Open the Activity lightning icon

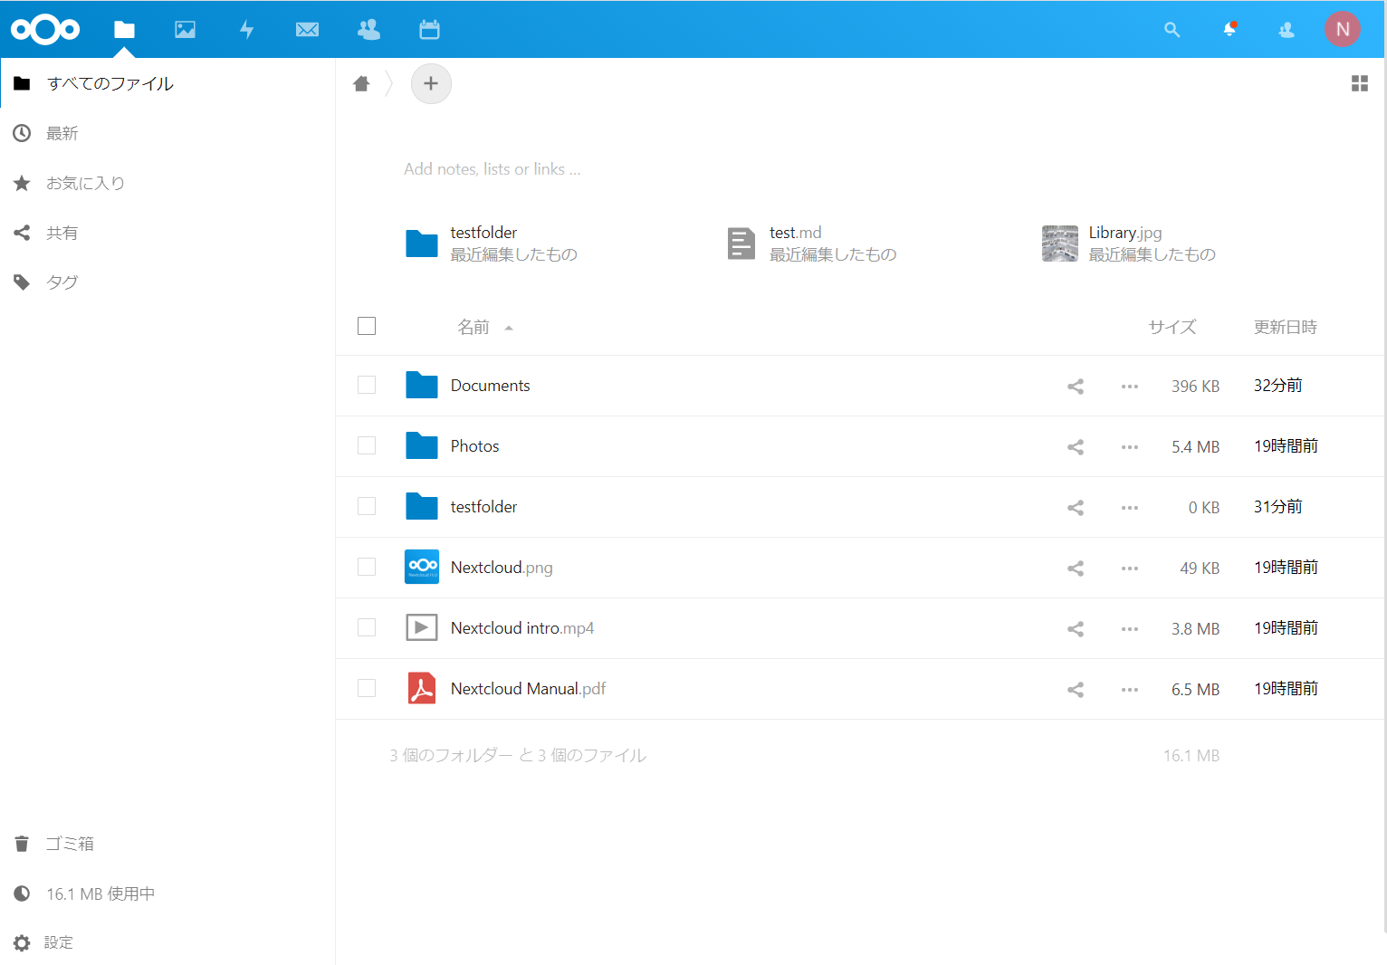tap(246, 30)
